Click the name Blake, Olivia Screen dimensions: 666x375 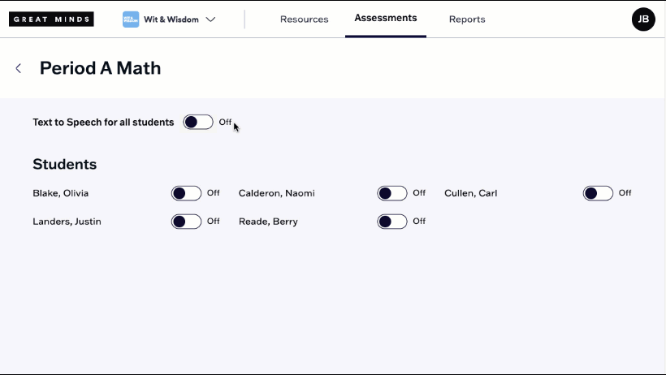click(61, 193)
